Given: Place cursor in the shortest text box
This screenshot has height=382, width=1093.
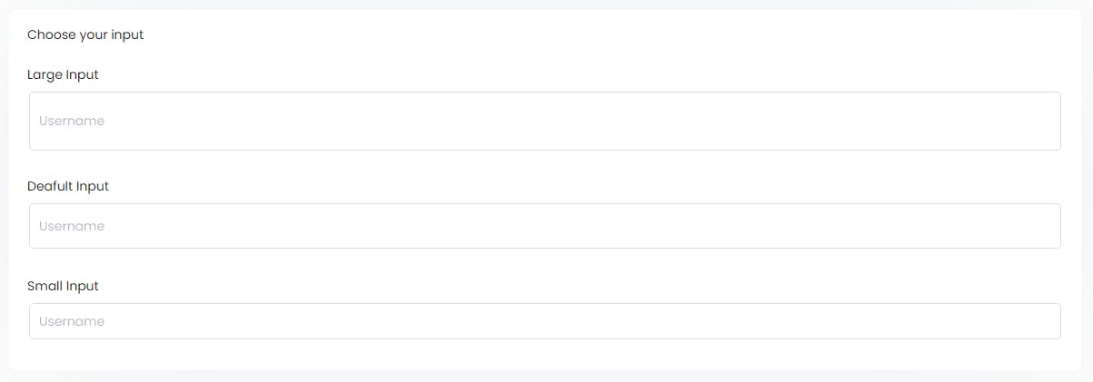Looking at the screenshot, I should click(x=545, y=321).
